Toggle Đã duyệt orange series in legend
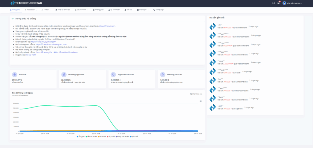313x148 pixels. pos(102,137)
